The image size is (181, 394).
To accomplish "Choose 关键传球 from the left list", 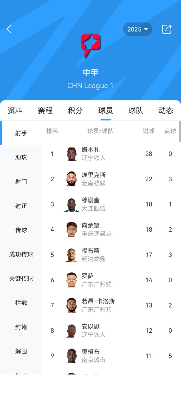I will pyautogui.click(x=21, y=279).
